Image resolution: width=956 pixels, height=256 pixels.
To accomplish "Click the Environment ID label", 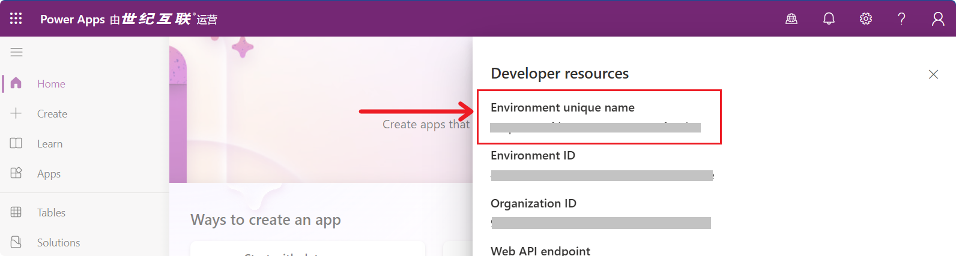I will 533,155.
